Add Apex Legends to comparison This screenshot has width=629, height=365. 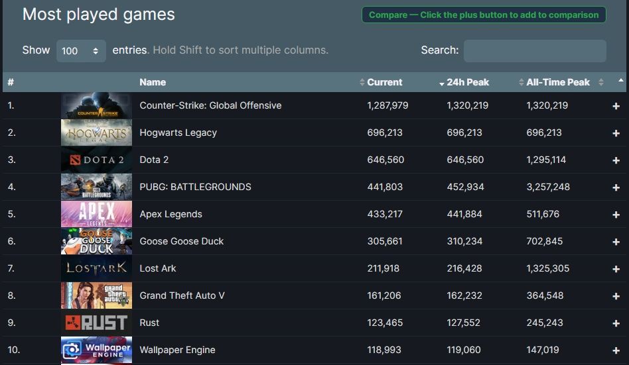[x=616, y=215]
